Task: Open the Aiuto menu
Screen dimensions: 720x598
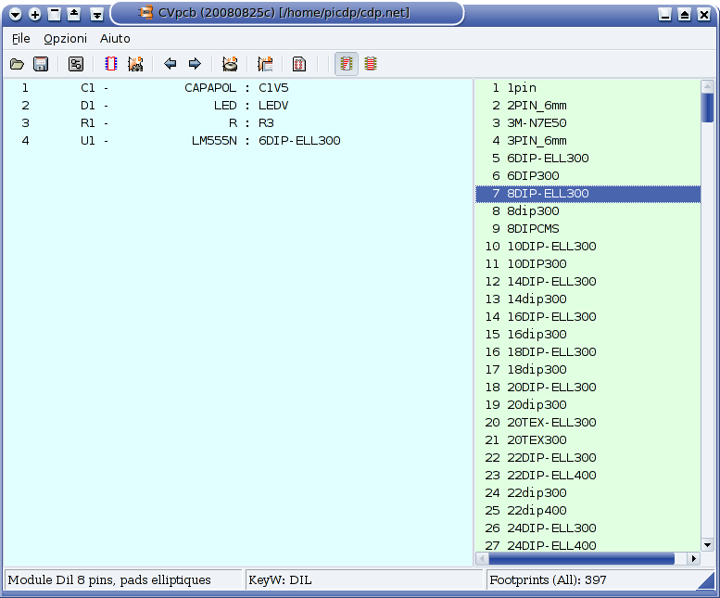Action: point(115,39)
